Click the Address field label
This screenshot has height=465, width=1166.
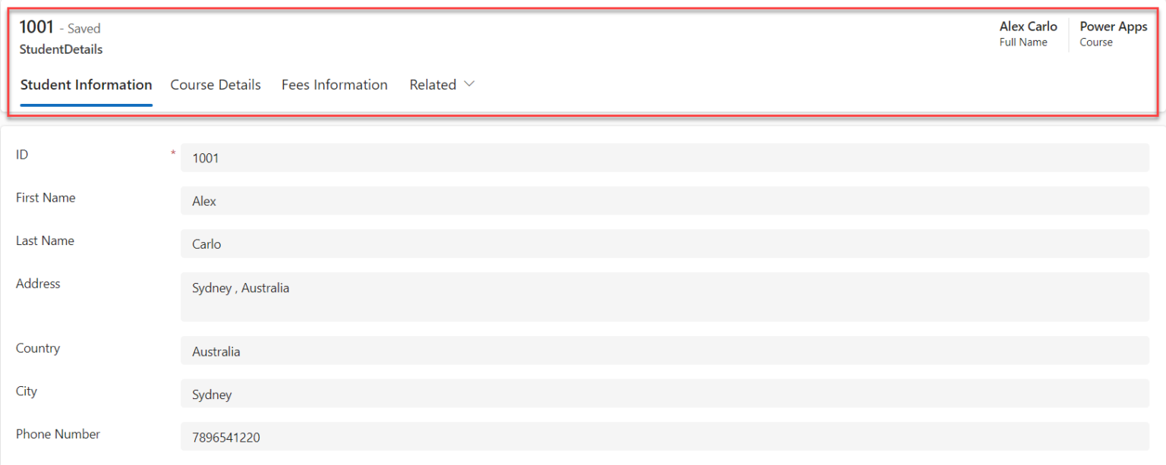(x=38, y=284)
